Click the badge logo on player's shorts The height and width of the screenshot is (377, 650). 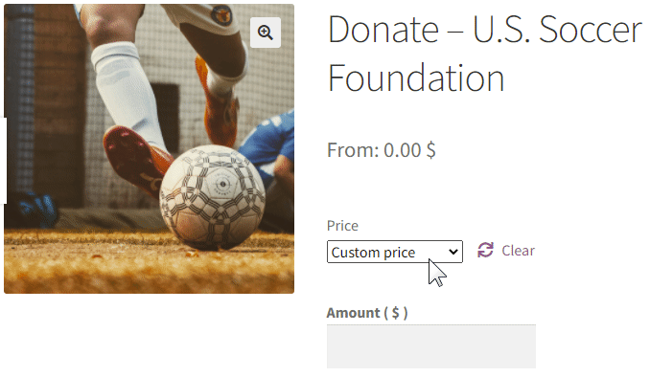(221, 14)
